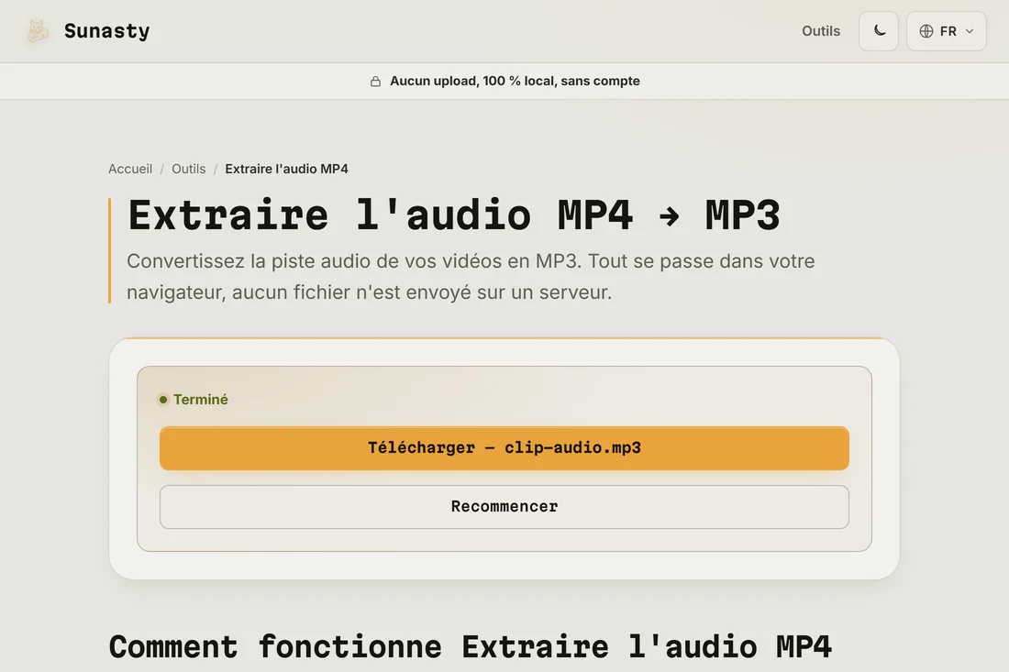Toggle dark mode with the moon icon
This screenshot has width=1009, height=672.
click(879, 31)
